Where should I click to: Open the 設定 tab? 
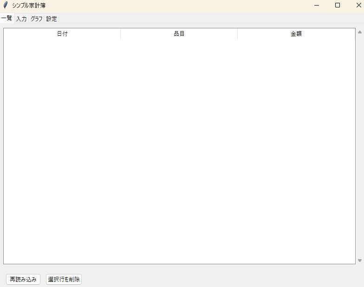[x=51, y=19]
